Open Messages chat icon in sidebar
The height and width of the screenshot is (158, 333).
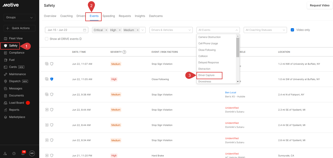tap(5, 89)
